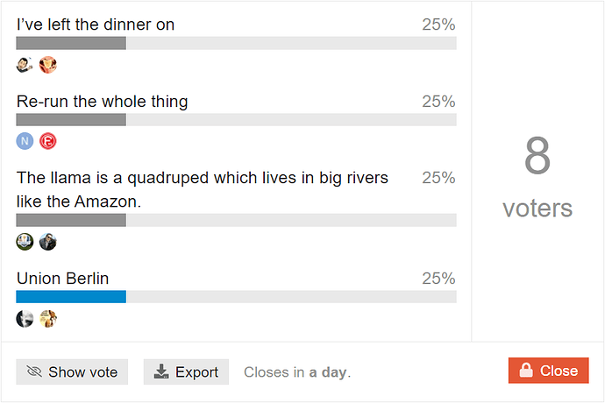This screenshot has height=403, width=605.
Task: Click the black-and-white avatar under Union Berlin
Action: [x=25, y=319]
